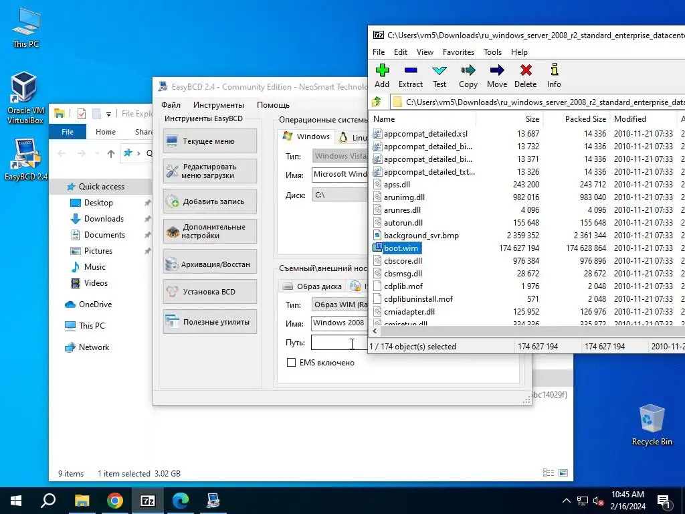This screenshot has height=514, width=685.
Task: Open the Help menu in 7-Zip
Action: point(519,52)
